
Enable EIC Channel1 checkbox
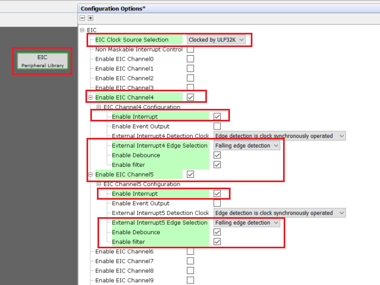click(x=191, y=69)
